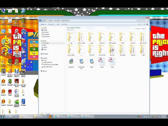The width and height of the screenshot is (168, 126).
Task: Open recent pages dropdown beside Forward
Action: pyautogui.click(x=44, y=20)
